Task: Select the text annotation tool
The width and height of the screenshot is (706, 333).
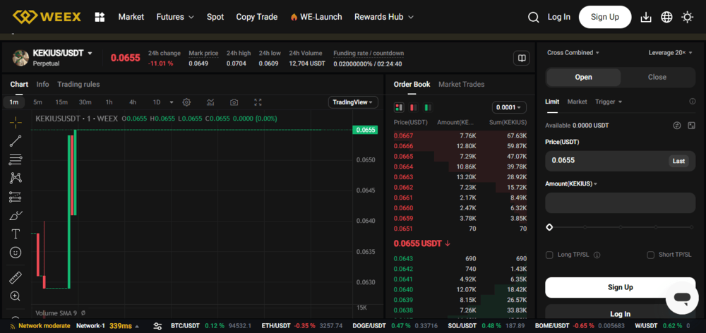Action: [16, 234]
